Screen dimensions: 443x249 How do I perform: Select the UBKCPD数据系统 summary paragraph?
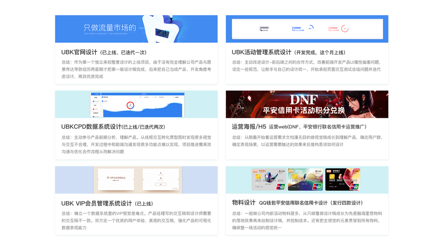coord(136,144)
